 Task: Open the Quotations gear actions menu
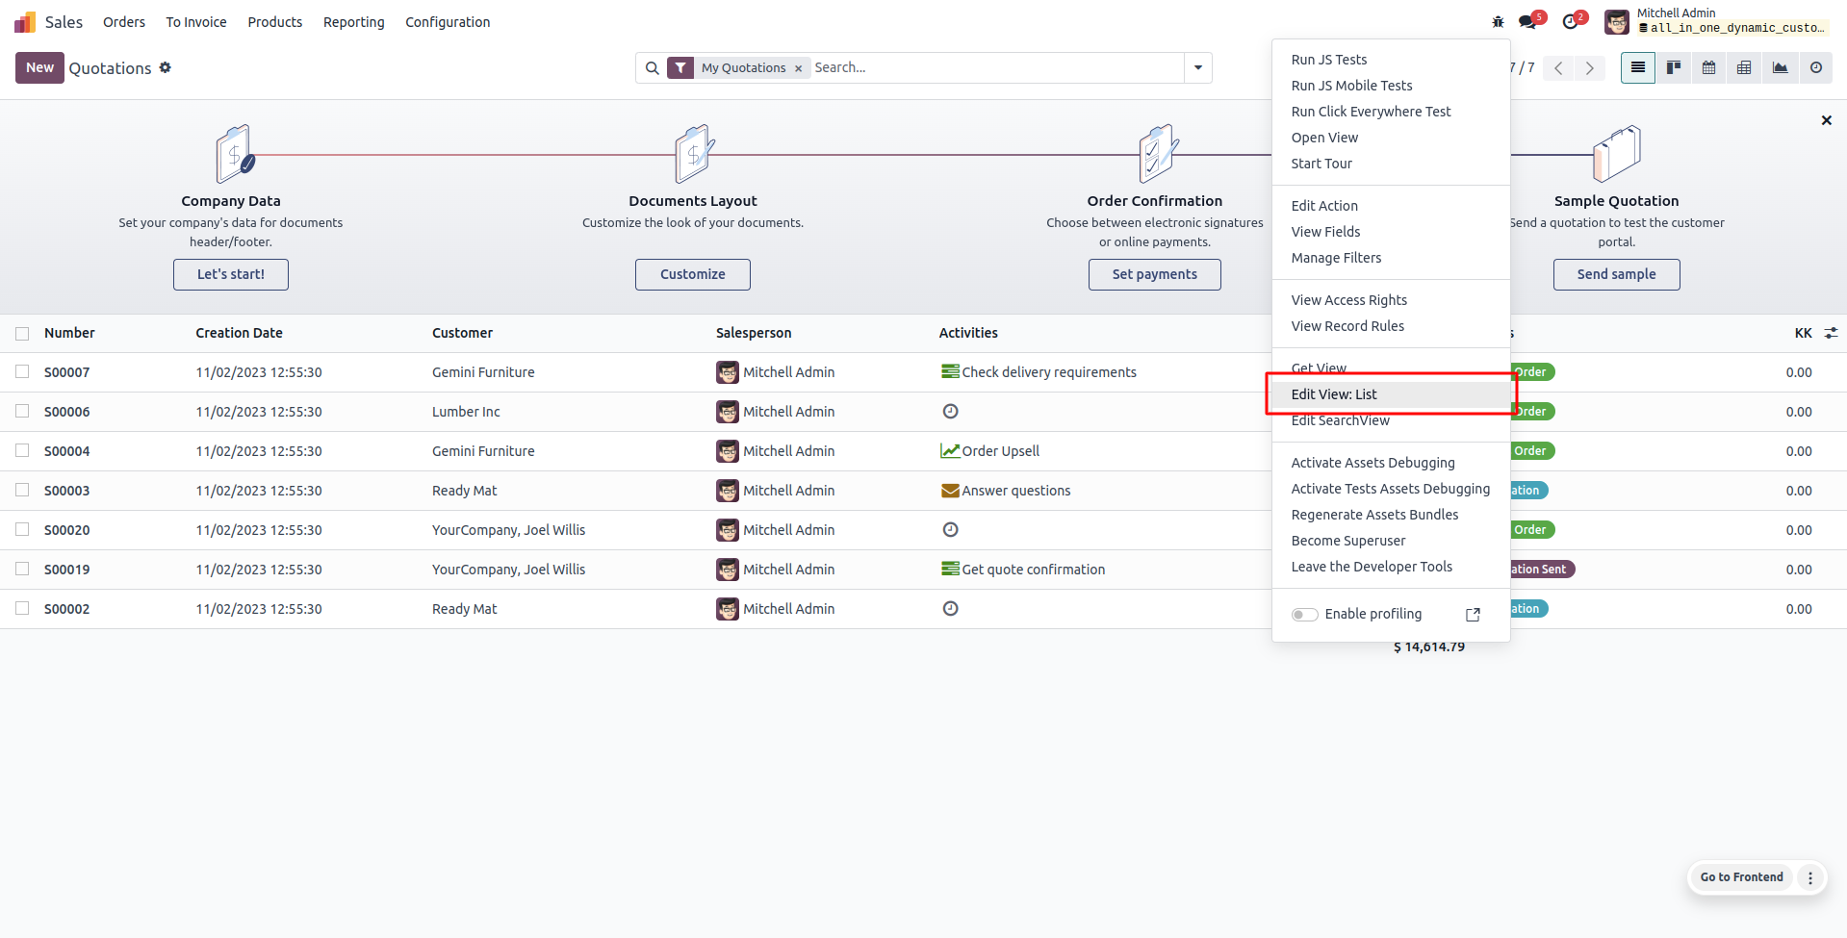(166, 67)
